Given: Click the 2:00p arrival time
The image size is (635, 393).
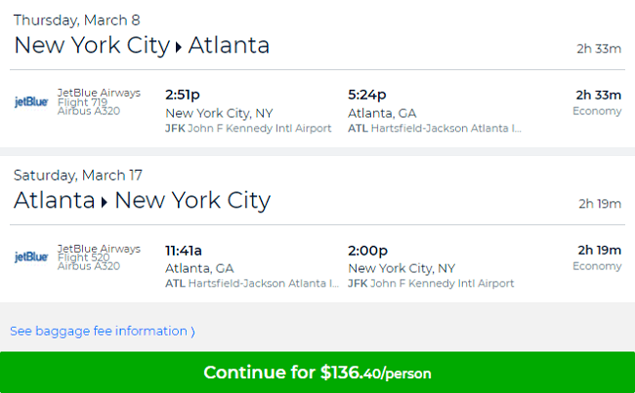Looking at the screenshot, I should pos(367,251).
